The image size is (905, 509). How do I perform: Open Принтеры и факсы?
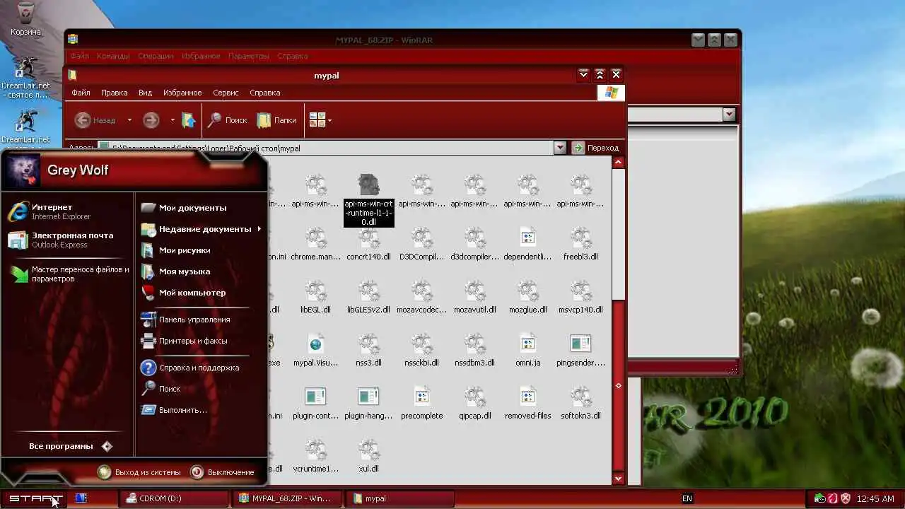click(184, 341)
